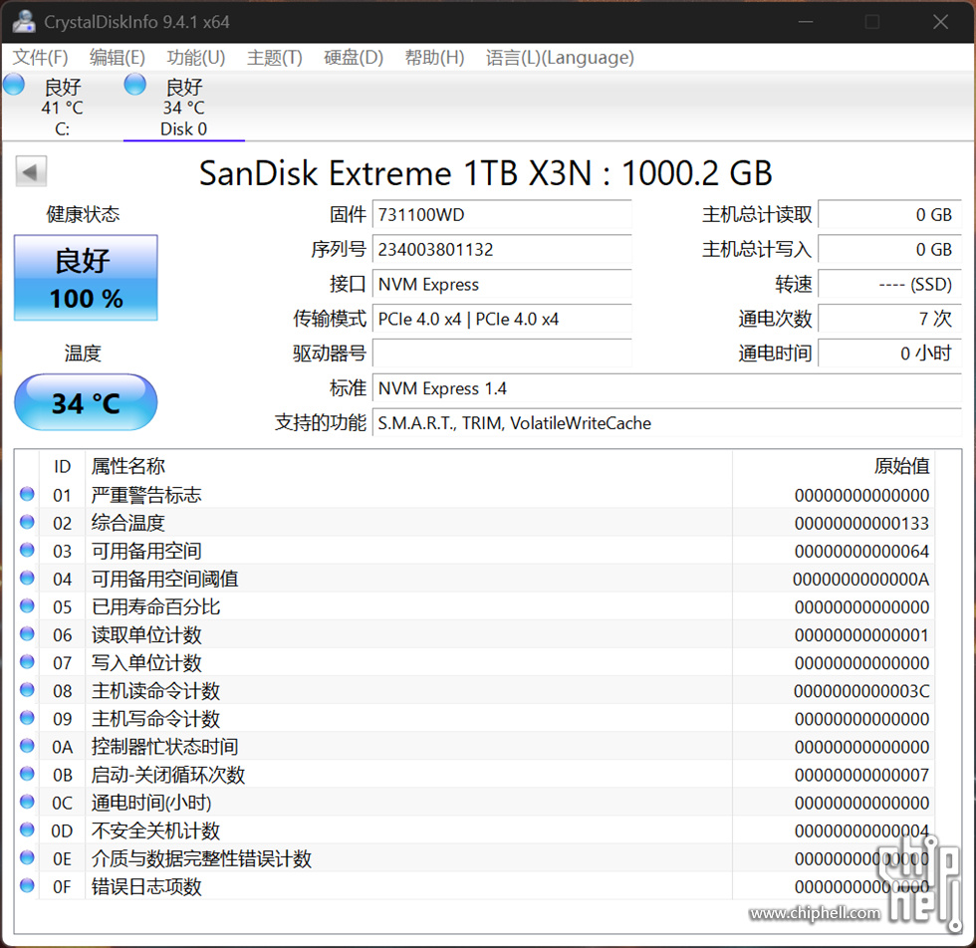Click raw value 000000000003C
This screenshot has height=948, width=976.
(x=861, y=691)
